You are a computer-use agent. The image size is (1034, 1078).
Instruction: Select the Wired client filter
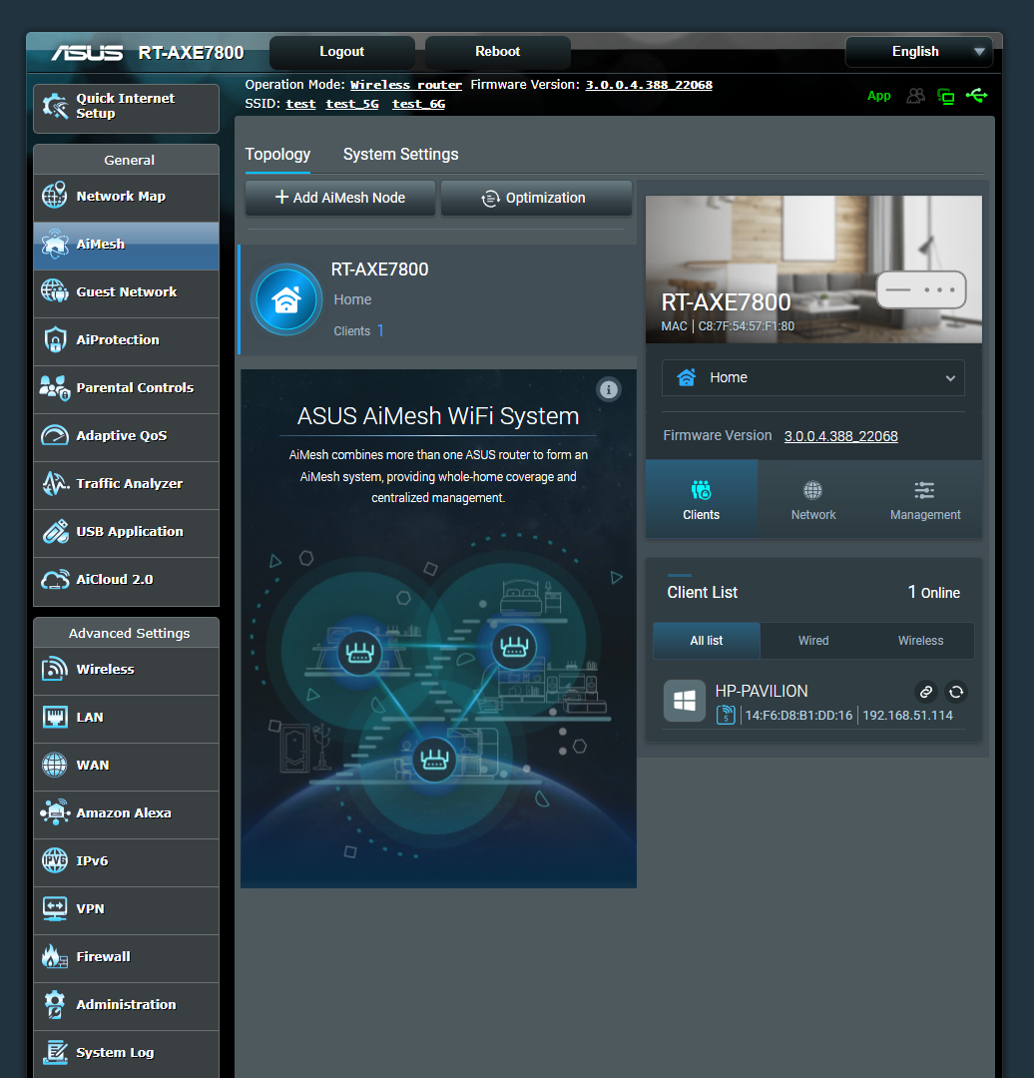pos(813,641)
